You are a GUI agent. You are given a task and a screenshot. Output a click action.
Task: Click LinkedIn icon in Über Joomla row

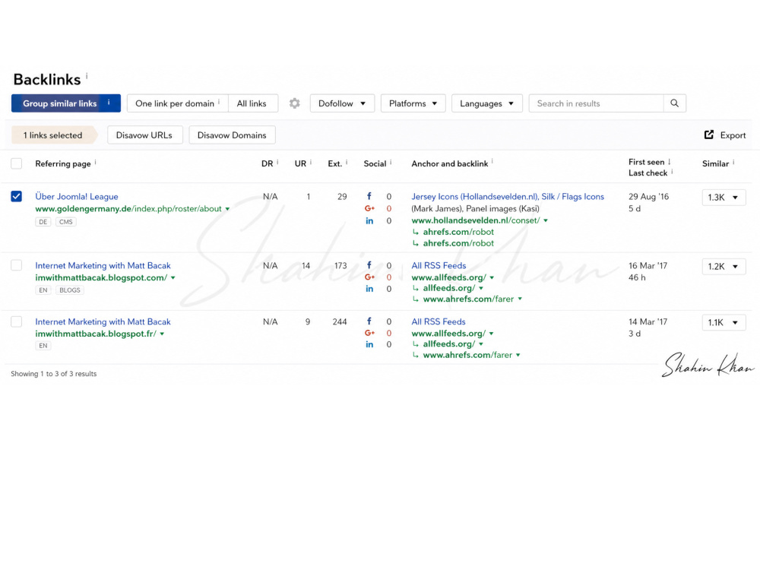tap(369, 220)
